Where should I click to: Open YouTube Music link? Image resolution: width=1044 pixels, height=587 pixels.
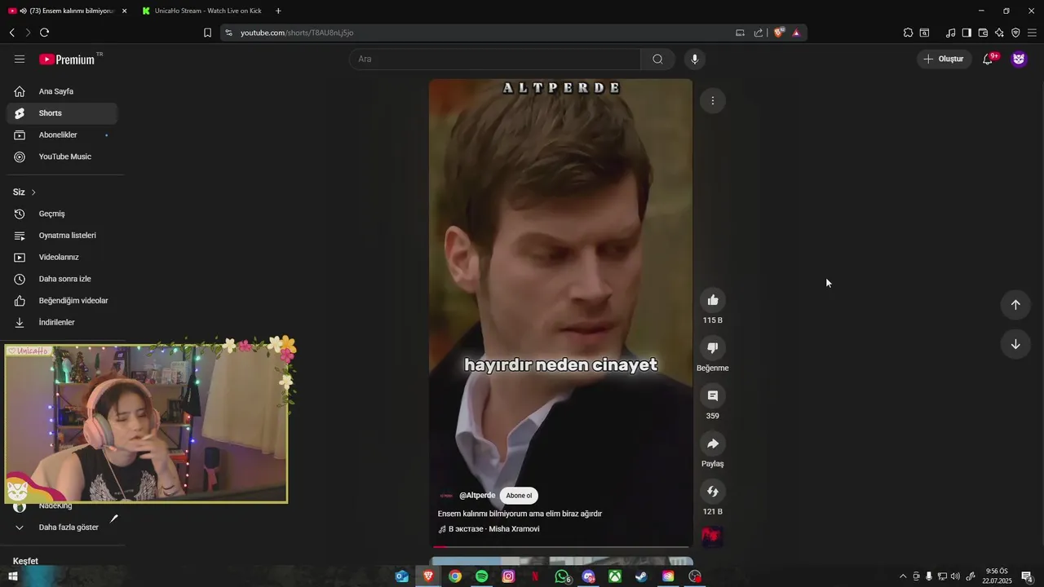pos(62,157)
